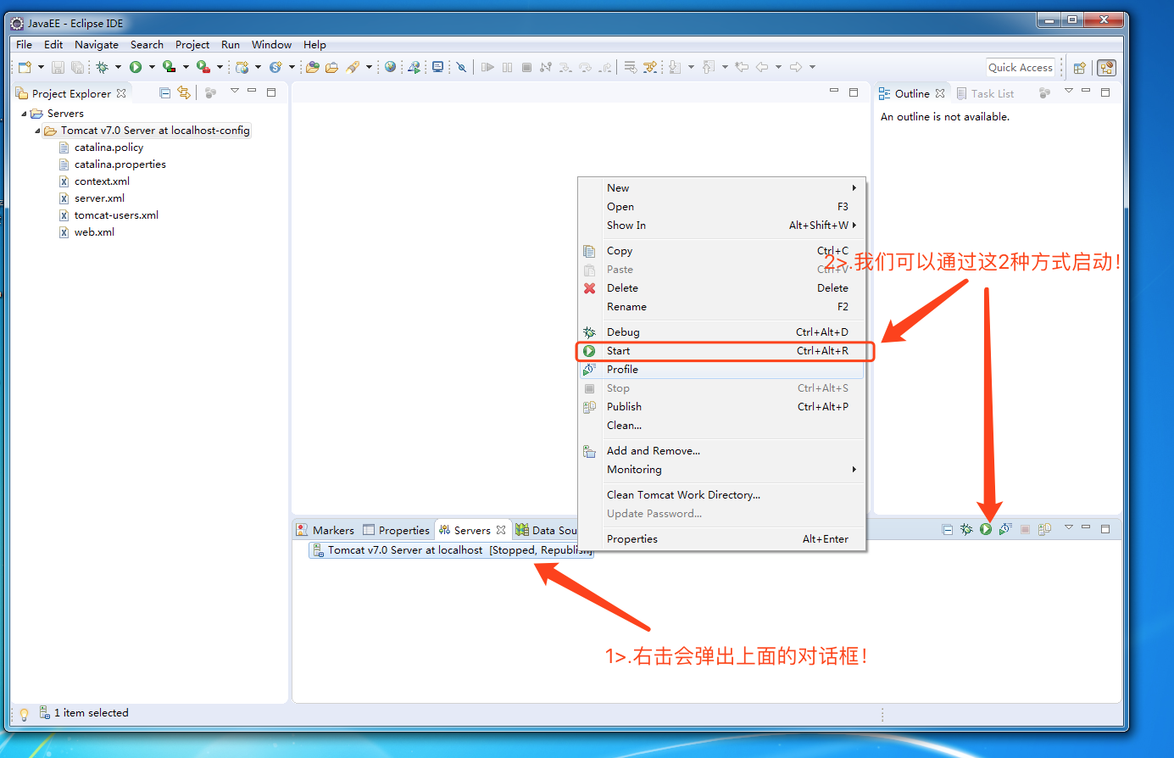Click the green Run icon in main toolbar

[136, 67]
